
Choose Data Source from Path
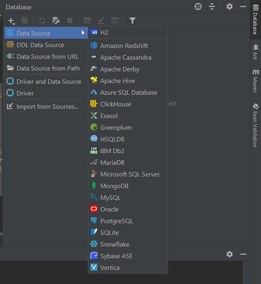(x=46, y=68)
